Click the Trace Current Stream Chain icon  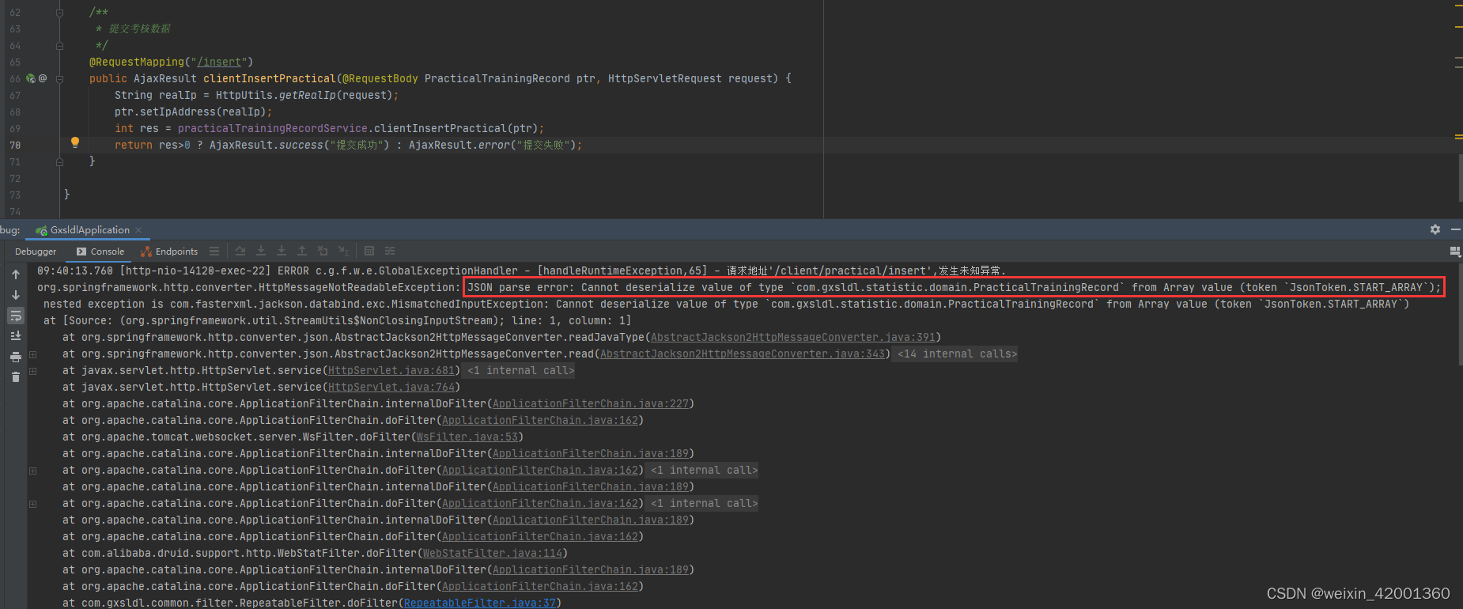(x=390, y=252)
